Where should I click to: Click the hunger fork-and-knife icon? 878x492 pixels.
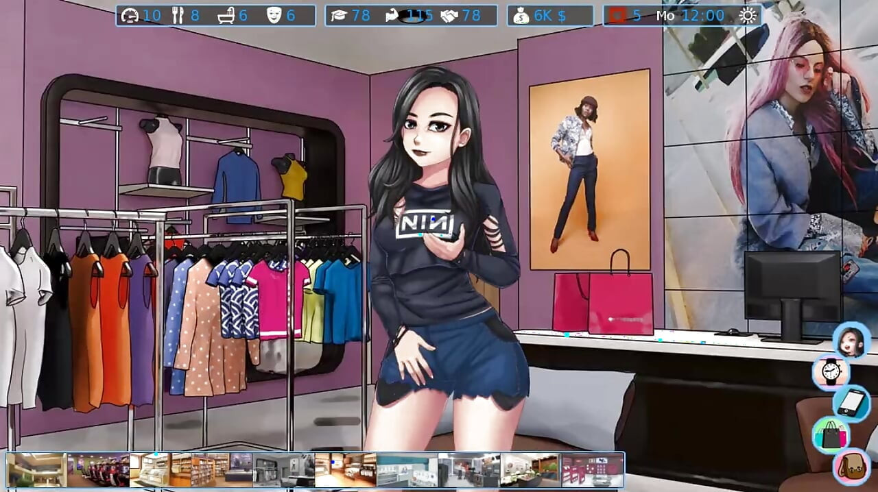(x=178, y=15)
